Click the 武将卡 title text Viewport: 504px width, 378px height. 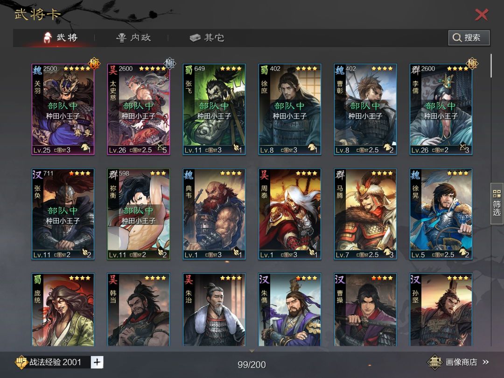[37, 14]
